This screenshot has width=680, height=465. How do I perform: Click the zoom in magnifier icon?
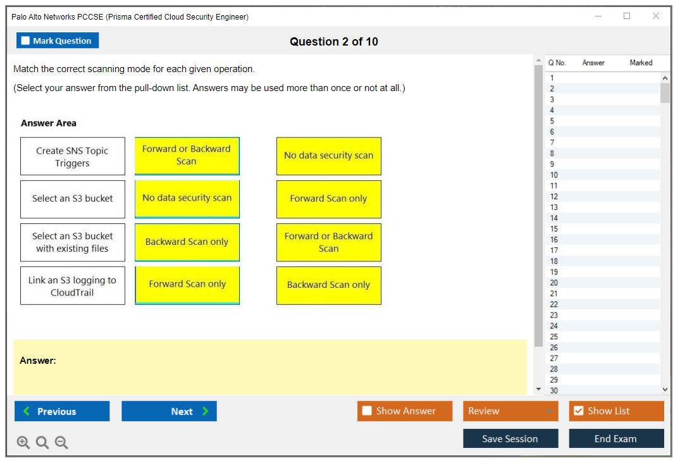(23, 443)
